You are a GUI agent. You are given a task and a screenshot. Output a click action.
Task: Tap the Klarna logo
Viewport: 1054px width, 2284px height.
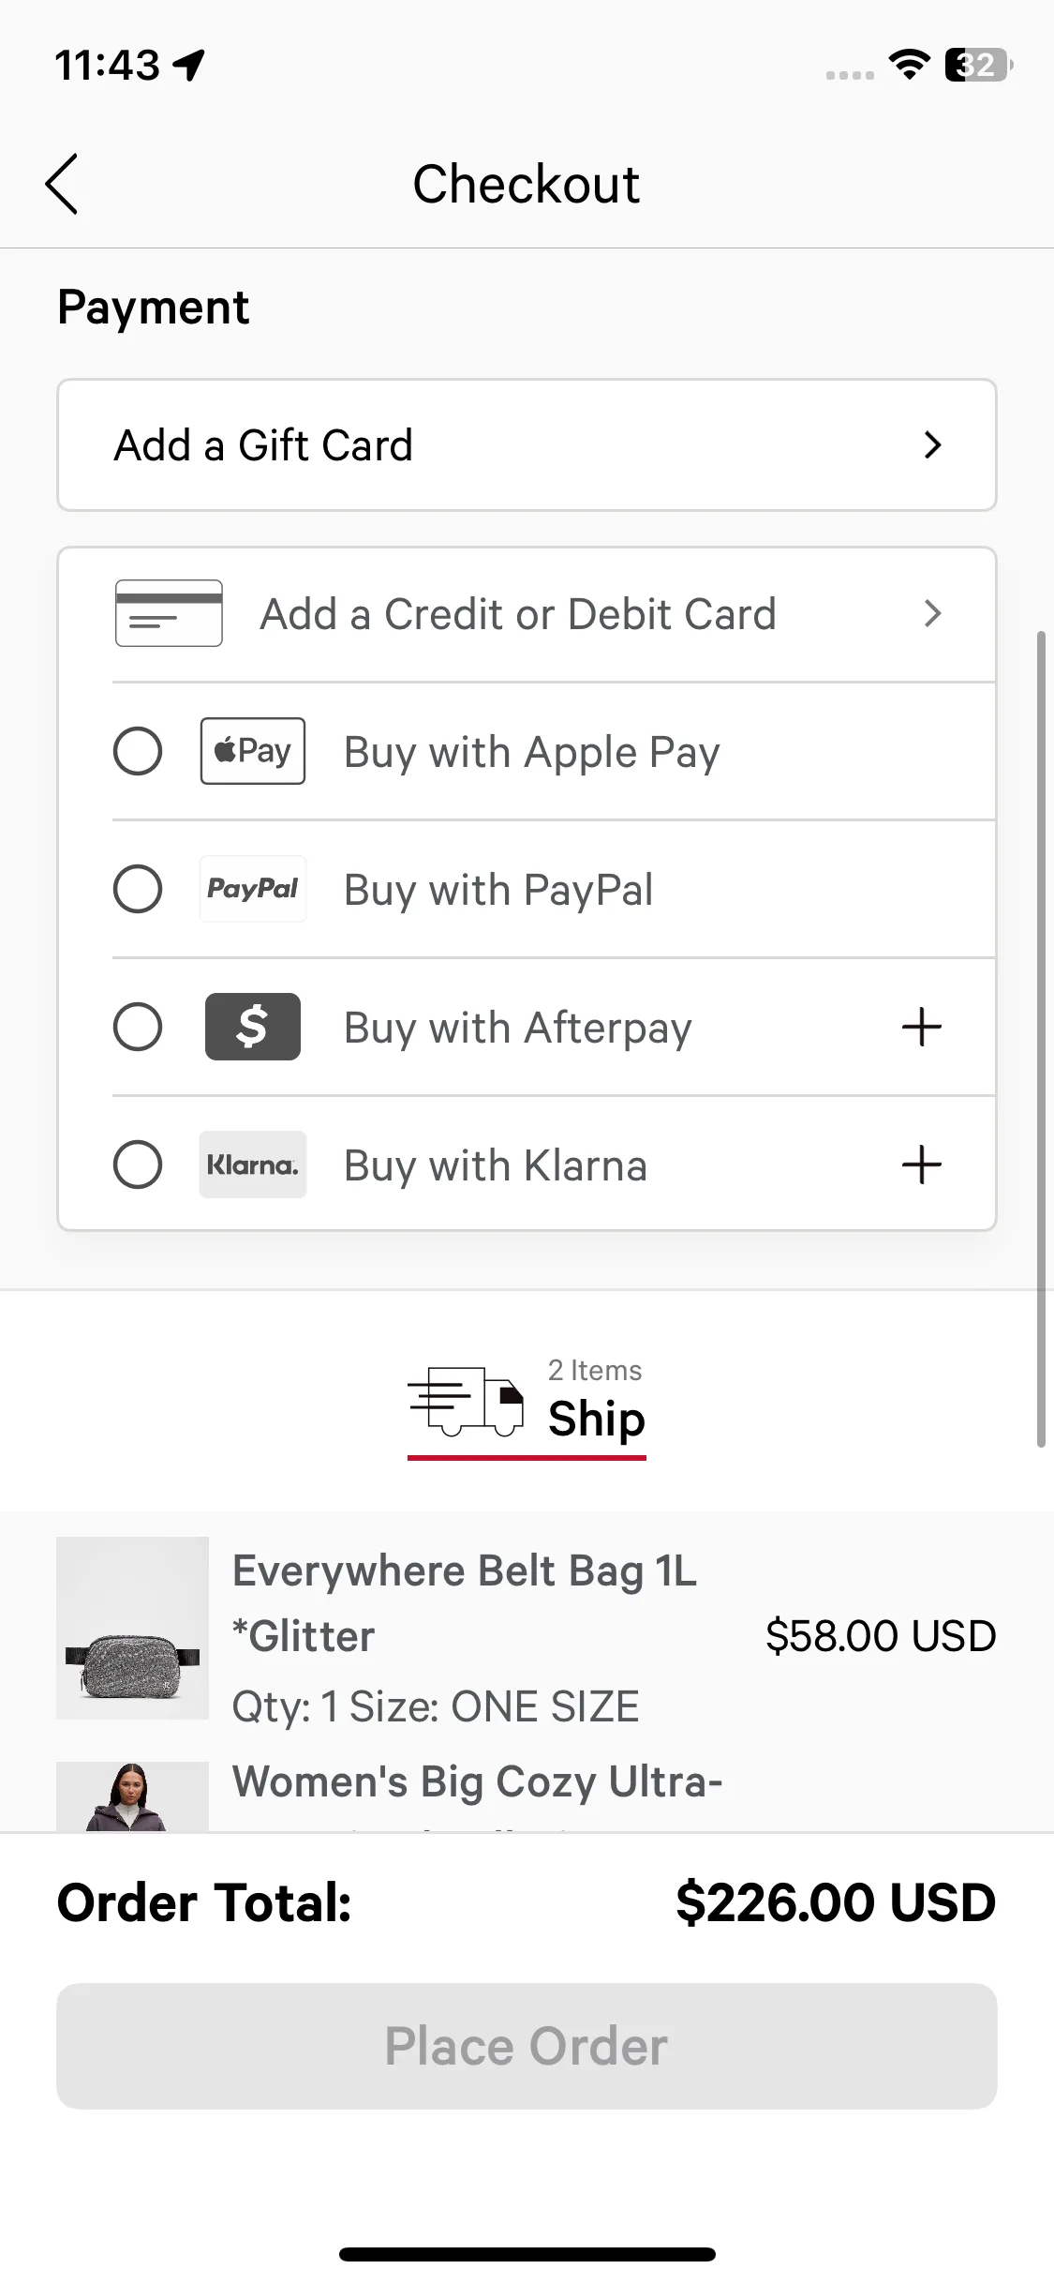pyautogui.click(x=252, y=1165)
